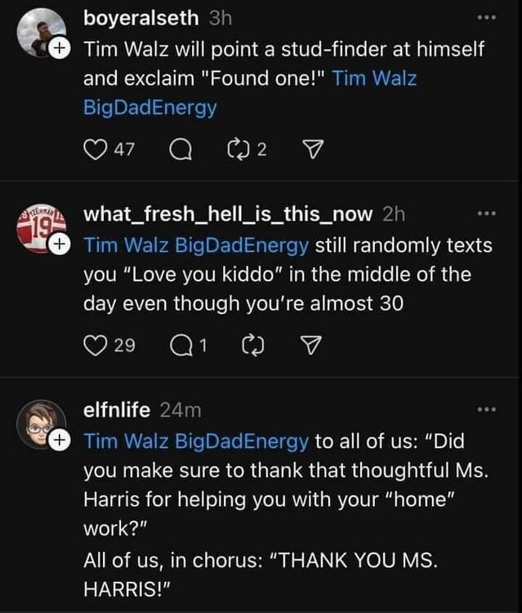Open the boyeralseth username profile

pyautogui.click(x=142, y=16)
